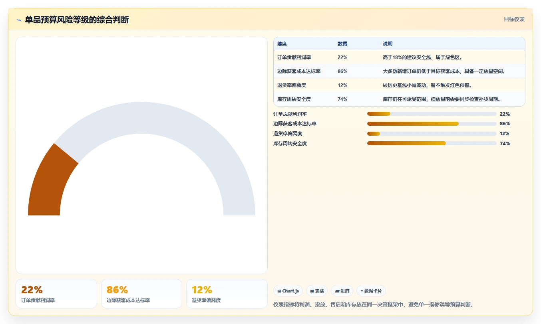The height and width of the screenshot is (324, 541).
Task: Click 退货率偏离度 table row cell
Action: 292,85
